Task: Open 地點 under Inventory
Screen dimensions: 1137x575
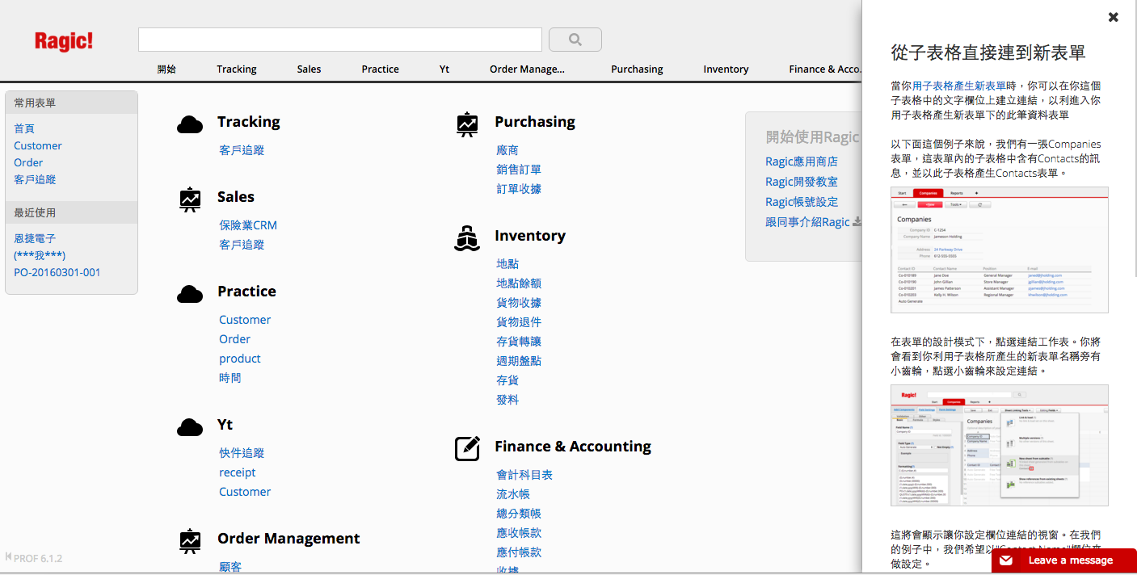Action: pos(507,264)
